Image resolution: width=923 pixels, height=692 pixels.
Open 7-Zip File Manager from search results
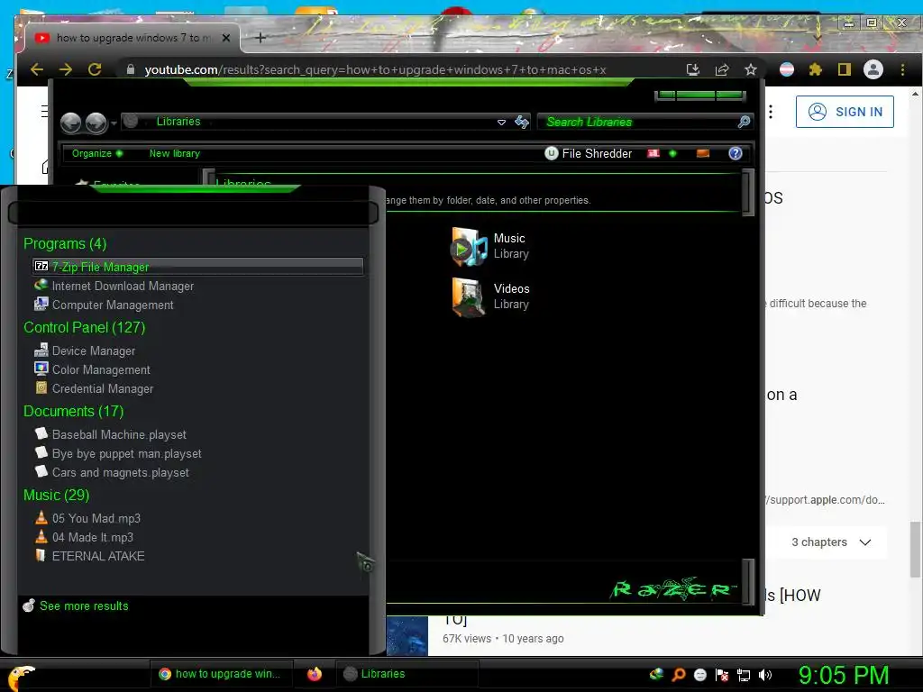point(197,267)
